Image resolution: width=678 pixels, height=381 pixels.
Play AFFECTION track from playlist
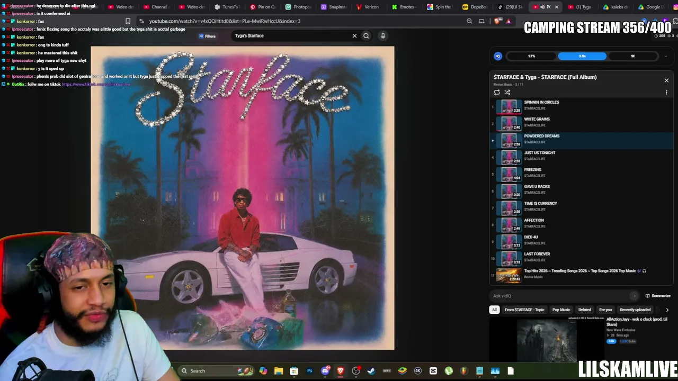581,224
